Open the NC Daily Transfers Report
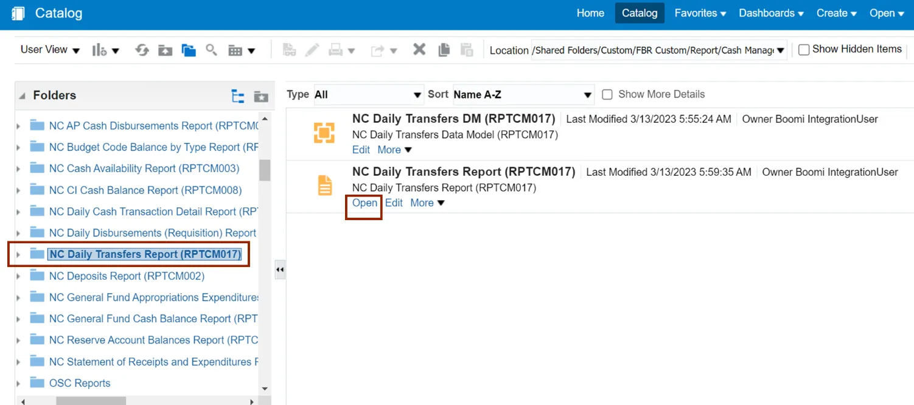Viewport: 914px width, 405px height. 365,203
